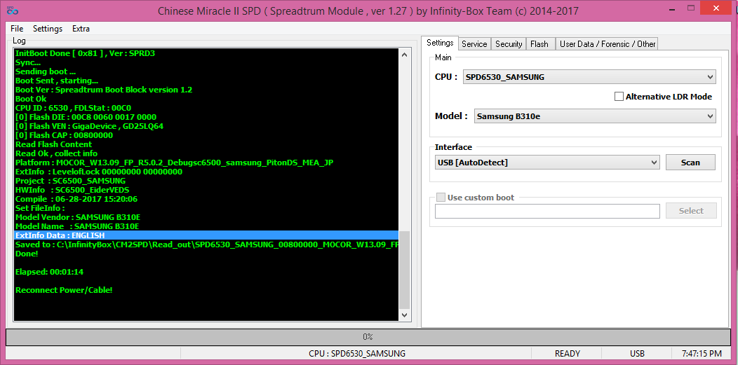Click the 'Boot Ver : Spreadtrum Boot Block' log line
The image size is (738, 365).
click(x=104, y=90)
